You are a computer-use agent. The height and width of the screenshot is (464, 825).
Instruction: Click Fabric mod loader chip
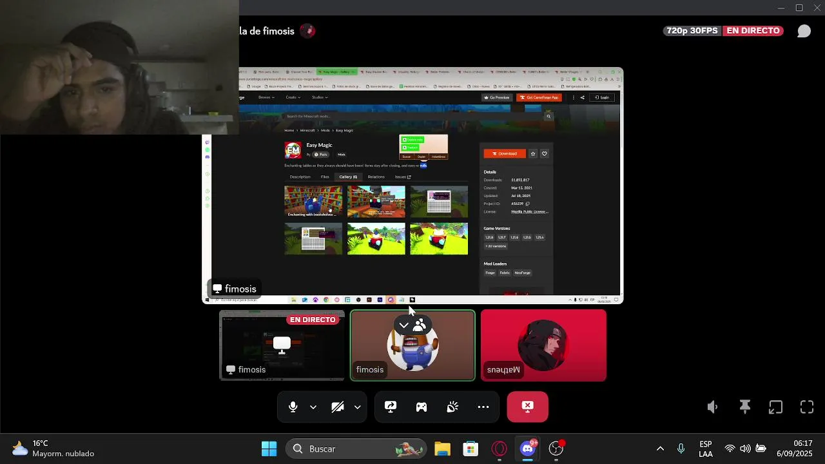point(505,273)
